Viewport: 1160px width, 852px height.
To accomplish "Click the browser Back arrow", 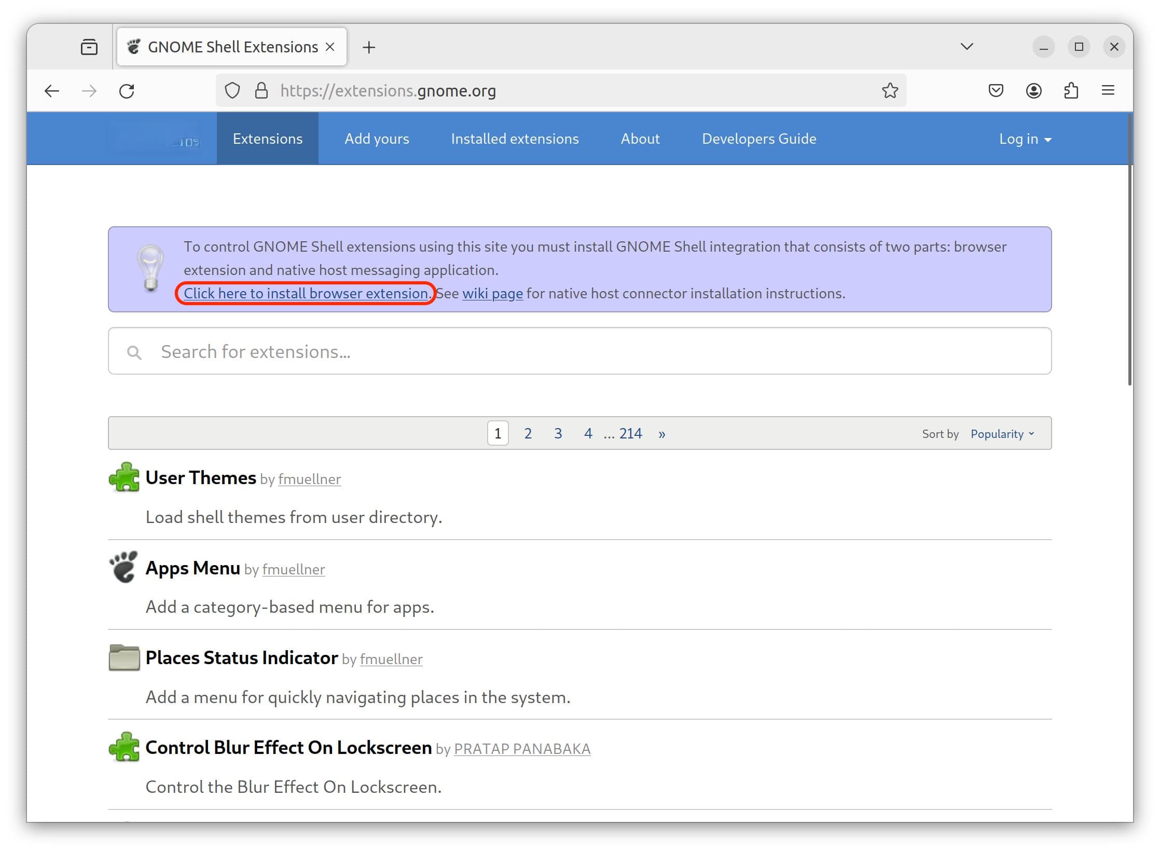I will (52, 91).
